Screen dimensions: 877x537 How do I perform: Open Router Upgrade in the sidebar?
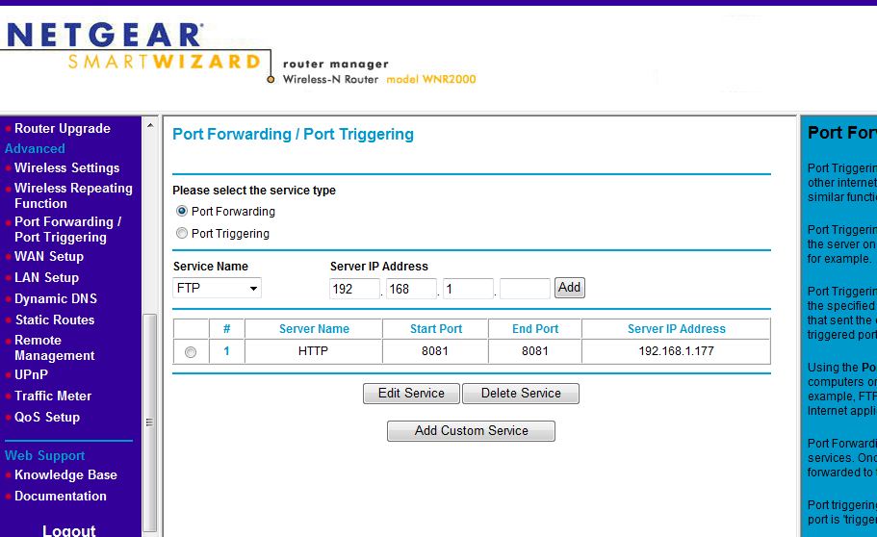[62, 128]
